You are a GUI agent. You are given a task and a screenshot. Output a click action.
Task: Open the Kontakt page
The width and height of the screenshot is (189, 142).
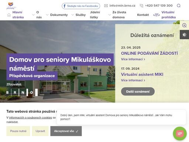tap(143, 15)
